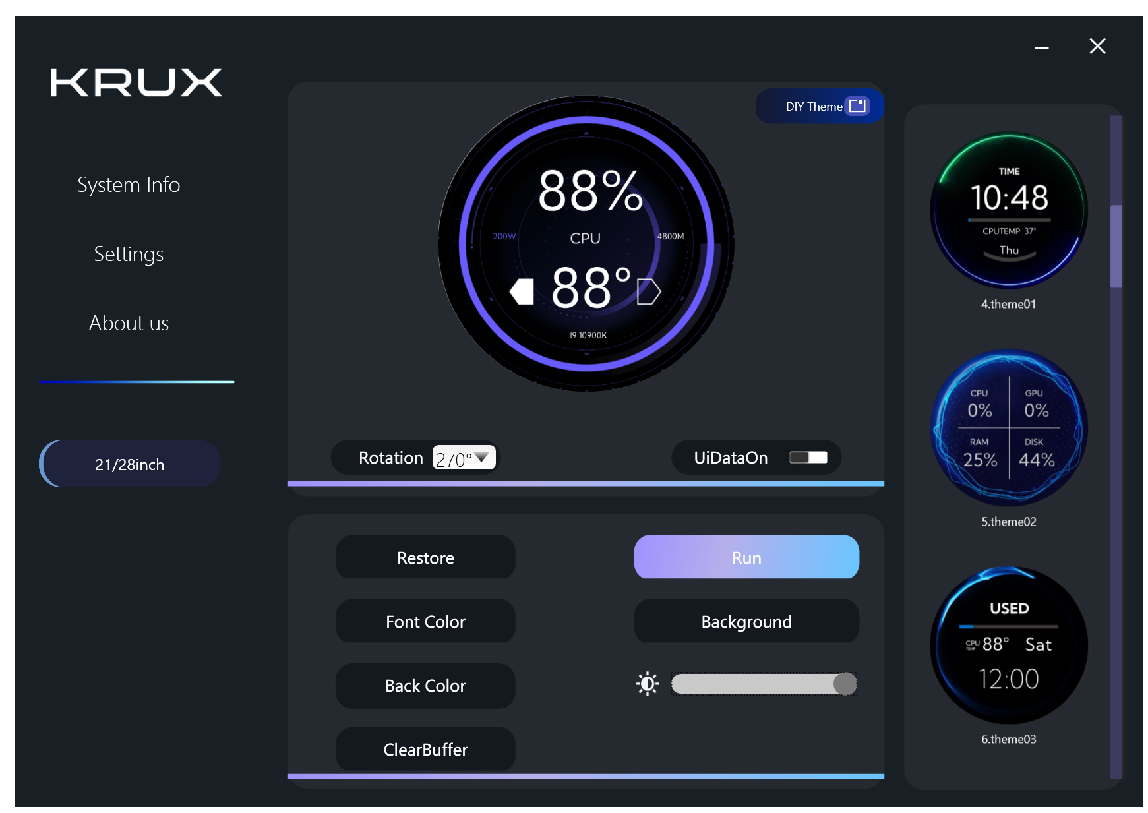Click the KRUX logo

tap(136, 83)
